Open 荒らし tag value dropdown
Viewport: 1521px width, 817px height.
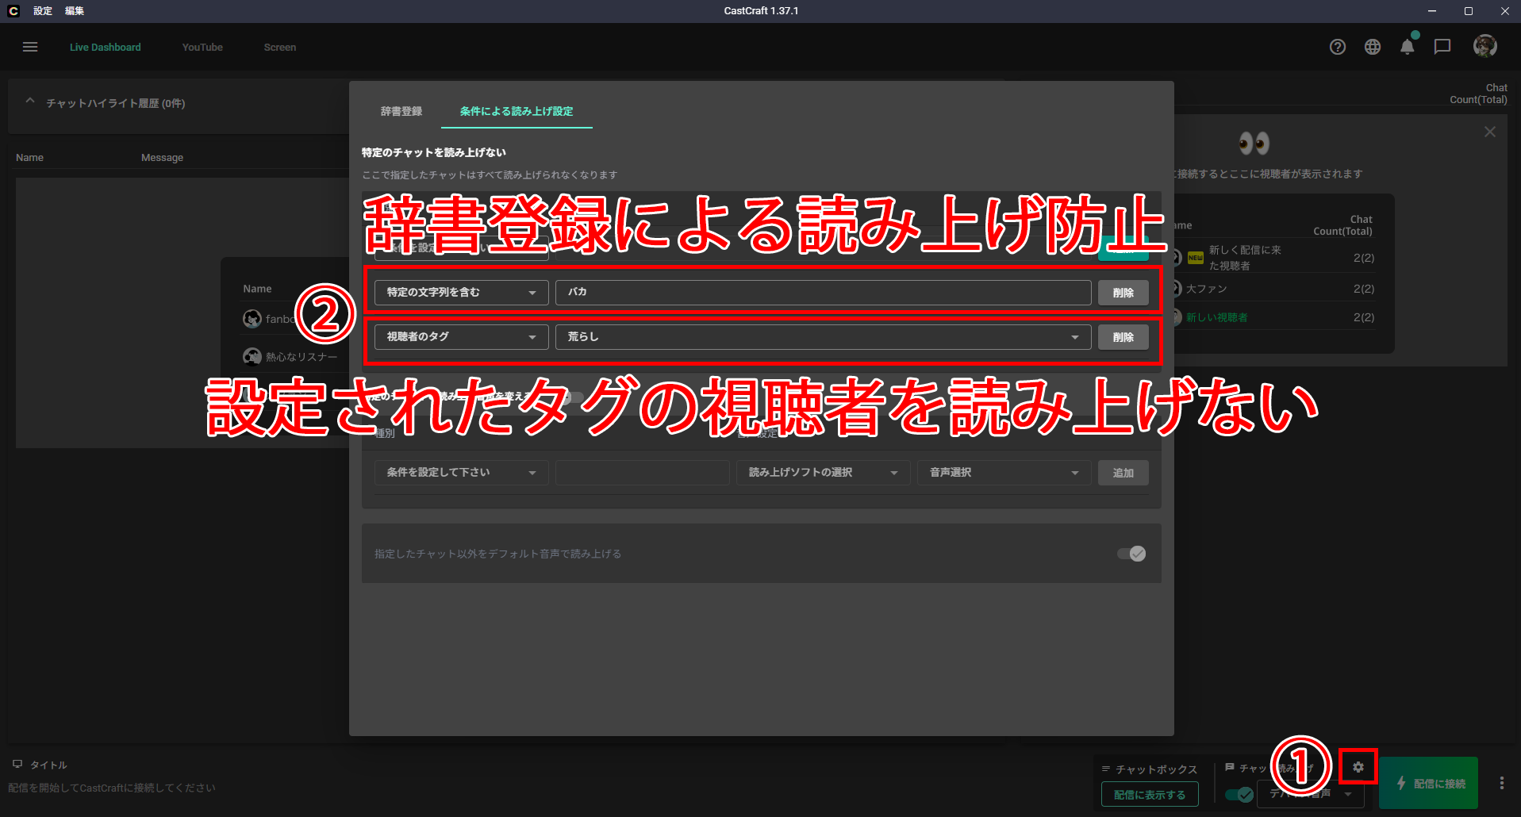824,337
